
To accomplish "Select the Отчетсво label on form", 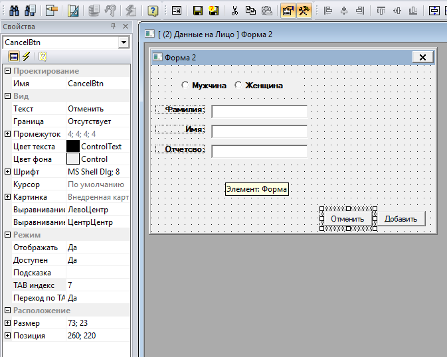I will click(x=180, y=149).
